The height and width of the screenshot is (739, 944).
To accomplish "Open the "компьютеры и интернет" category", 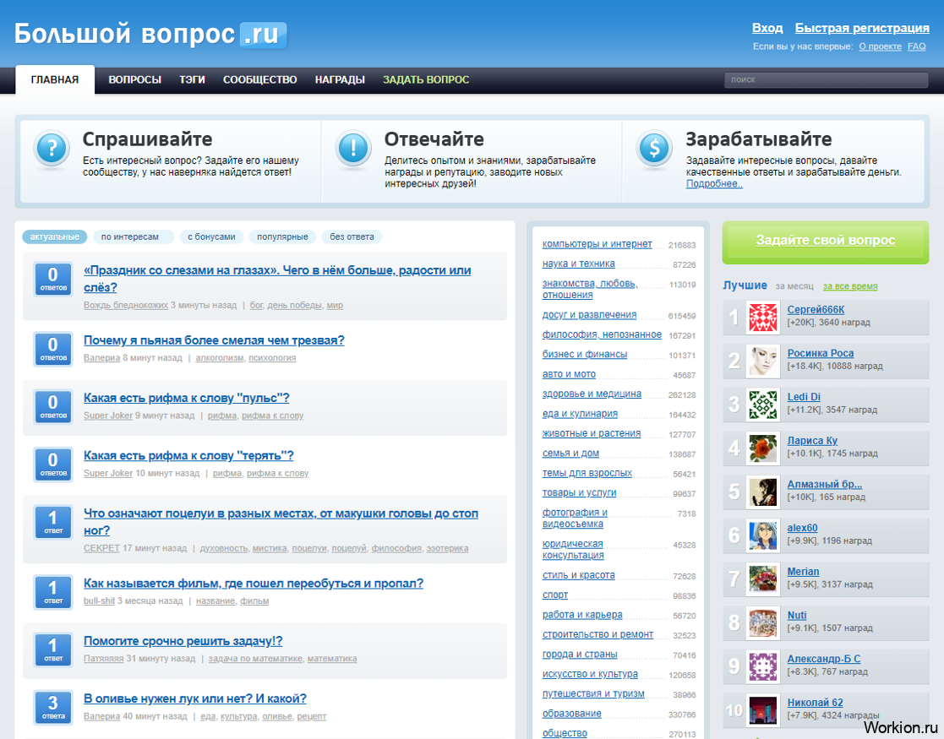I will click(597, 244).
